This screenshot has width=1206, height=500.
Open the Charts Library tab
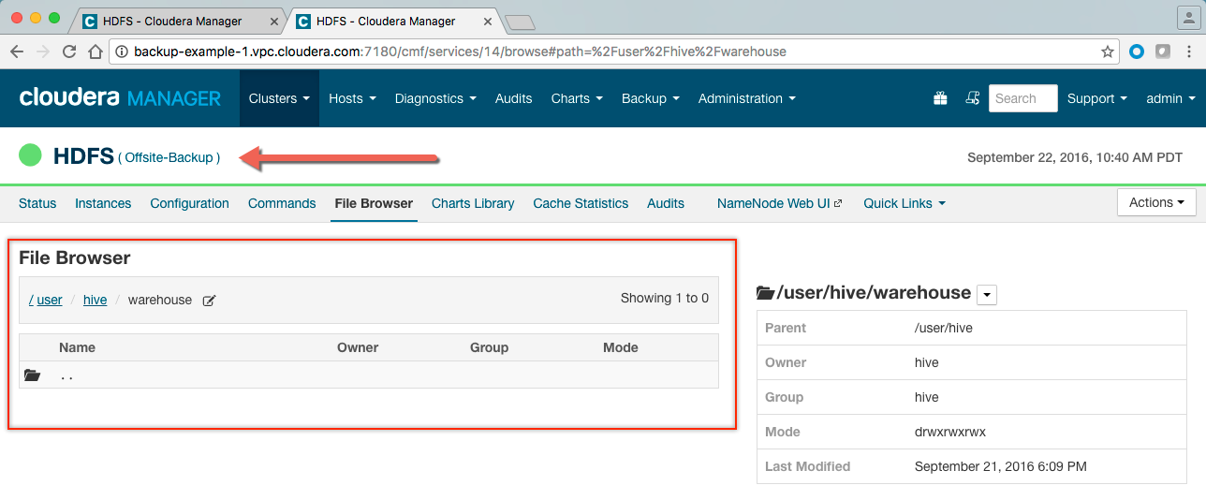click(473, 203)
